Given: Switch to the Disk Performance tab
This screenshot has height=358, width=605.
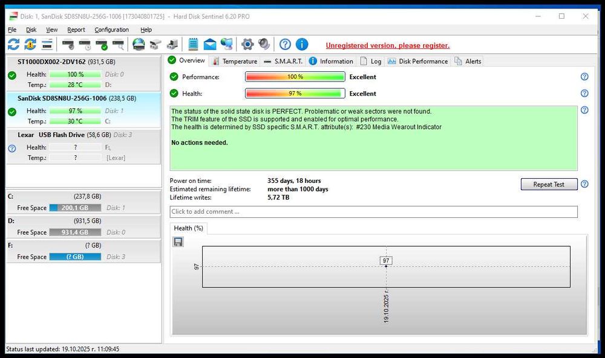Looking at the screenshot, I should [x=418, y=61].
